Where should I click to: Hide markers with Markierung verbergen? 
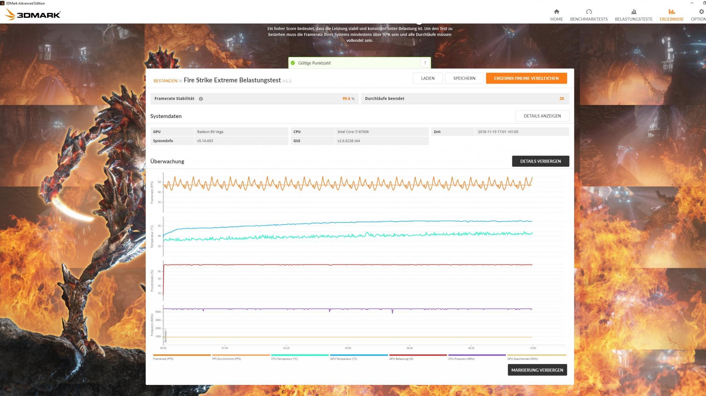click(x=537, y=370)
